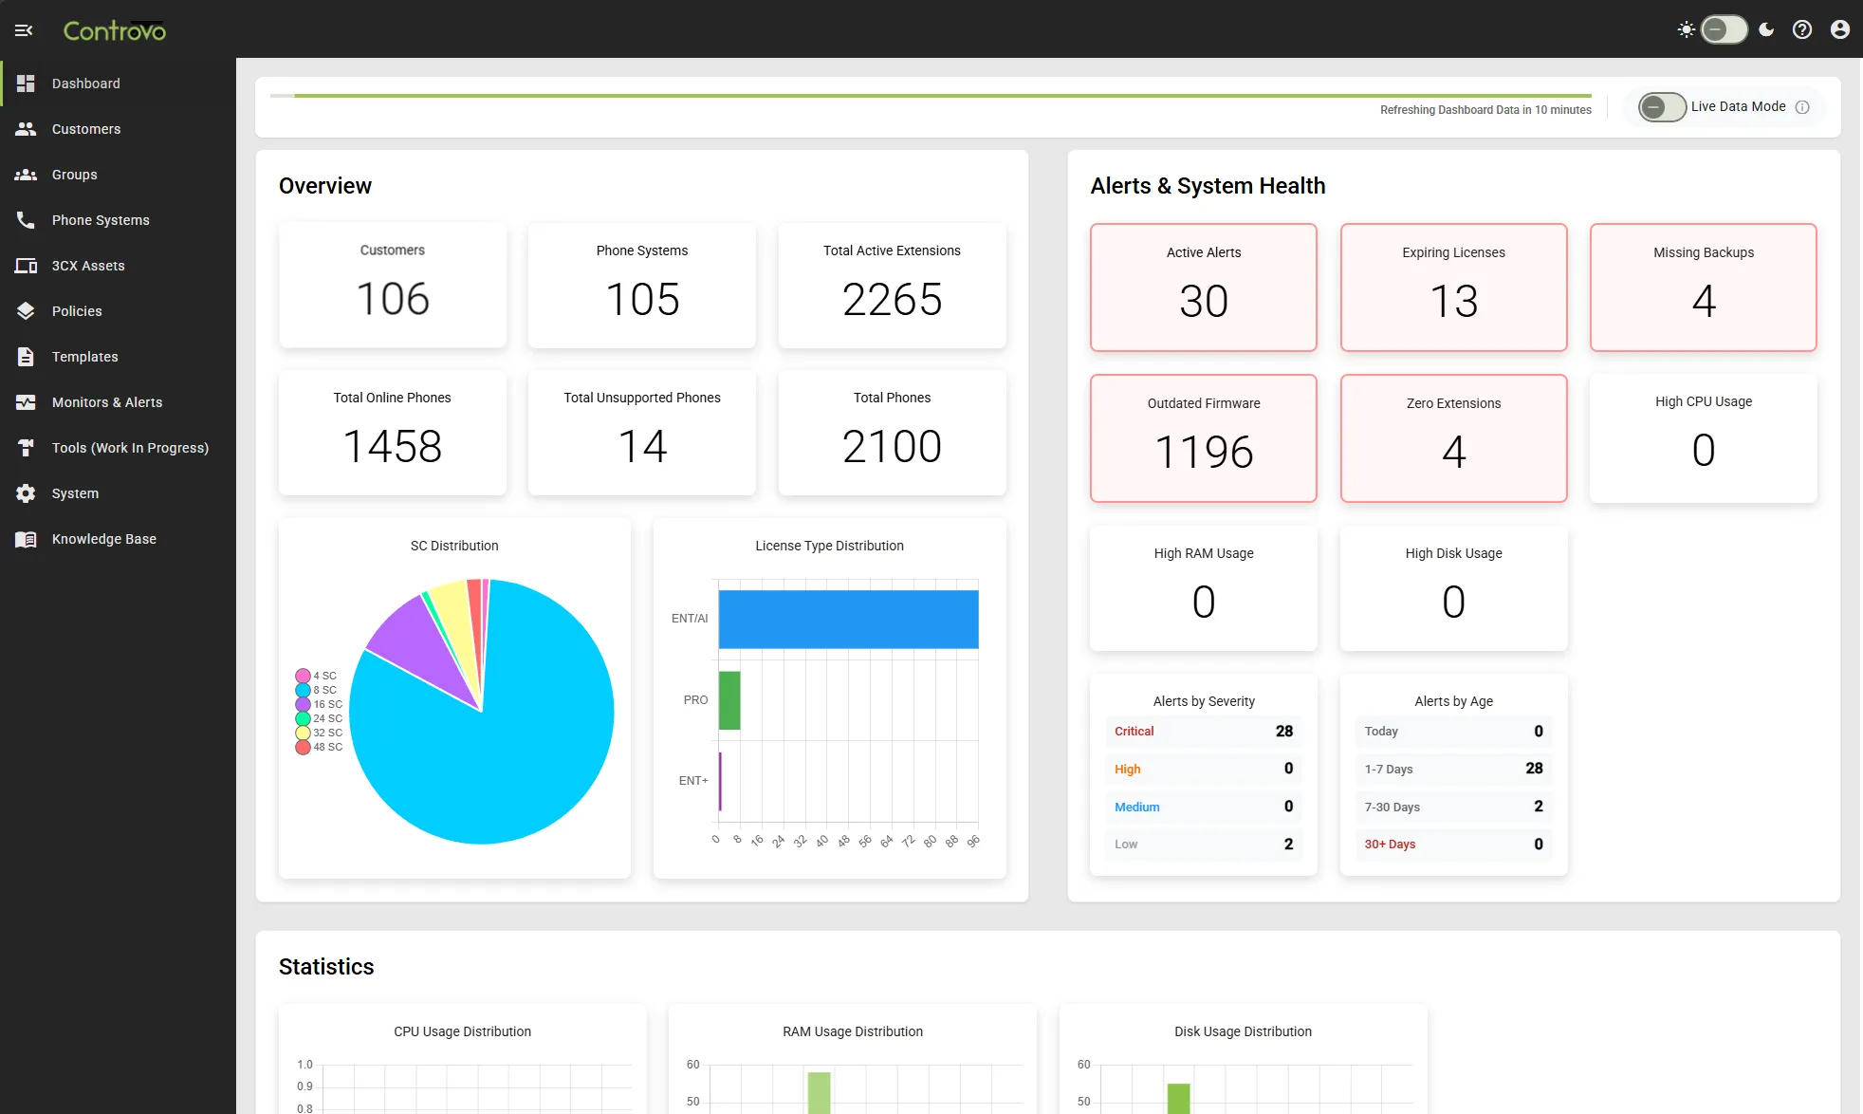The height and width of the screenshot is (1114, 1863).
Task: Open the 3CX Assets section
Action: (88, 266)
